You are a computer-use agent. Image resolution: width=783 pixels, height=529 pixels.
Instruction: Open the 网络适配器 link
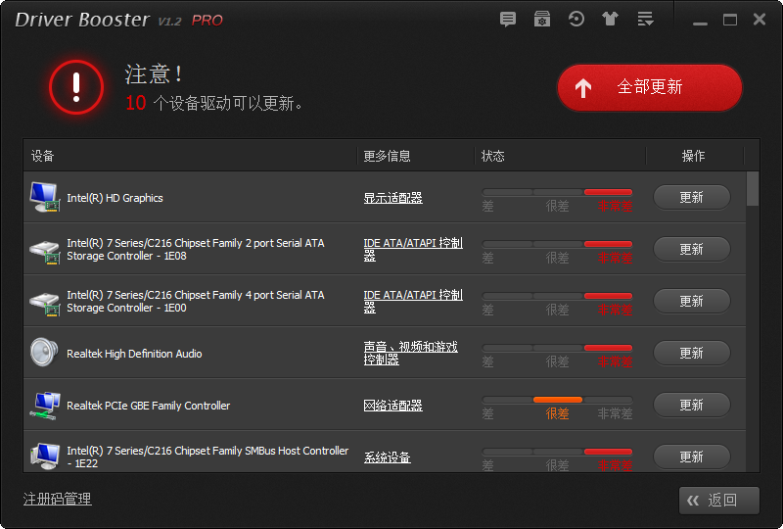[x=392, y=406]
